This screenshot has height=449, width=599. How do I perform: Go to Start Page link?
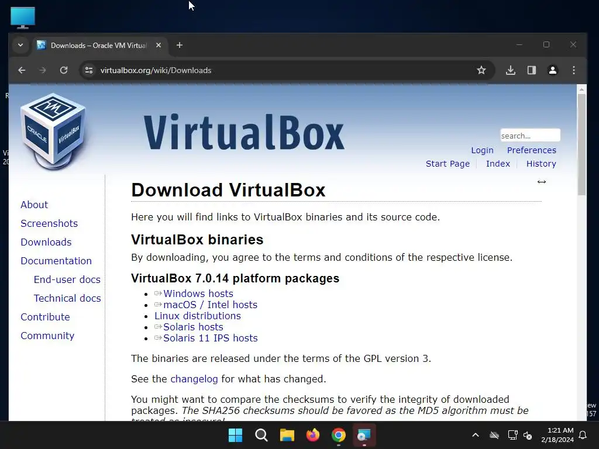point(447,164)
